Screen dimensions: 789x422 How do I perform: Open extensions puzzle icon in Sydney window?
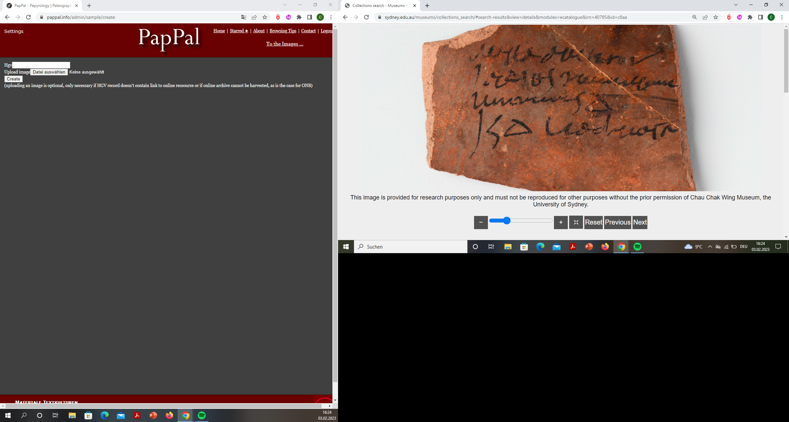pos(750,17)
